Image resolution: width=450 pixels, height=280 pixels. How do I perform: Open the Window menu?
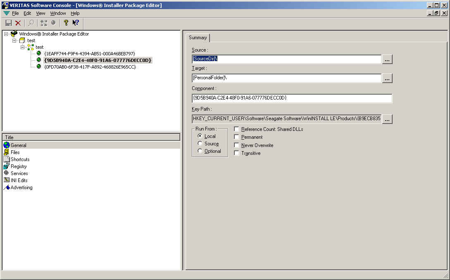(58, 13)
